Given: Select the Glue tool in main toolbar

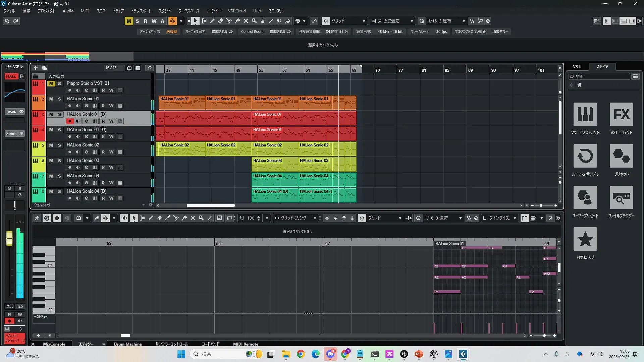Looking at the screenshot, I should point(237,21).
